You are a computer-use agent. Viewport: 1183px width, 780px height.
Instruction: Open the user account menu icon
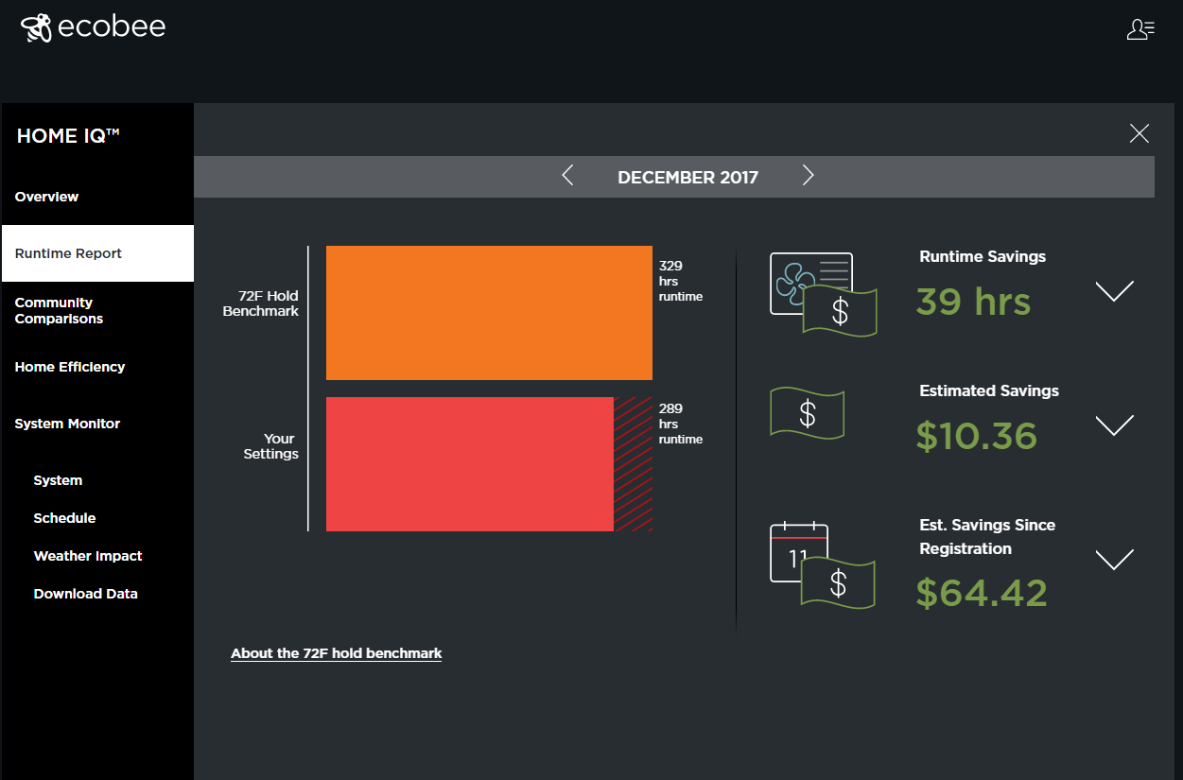pyautogui.click(x=1140, y=29)
